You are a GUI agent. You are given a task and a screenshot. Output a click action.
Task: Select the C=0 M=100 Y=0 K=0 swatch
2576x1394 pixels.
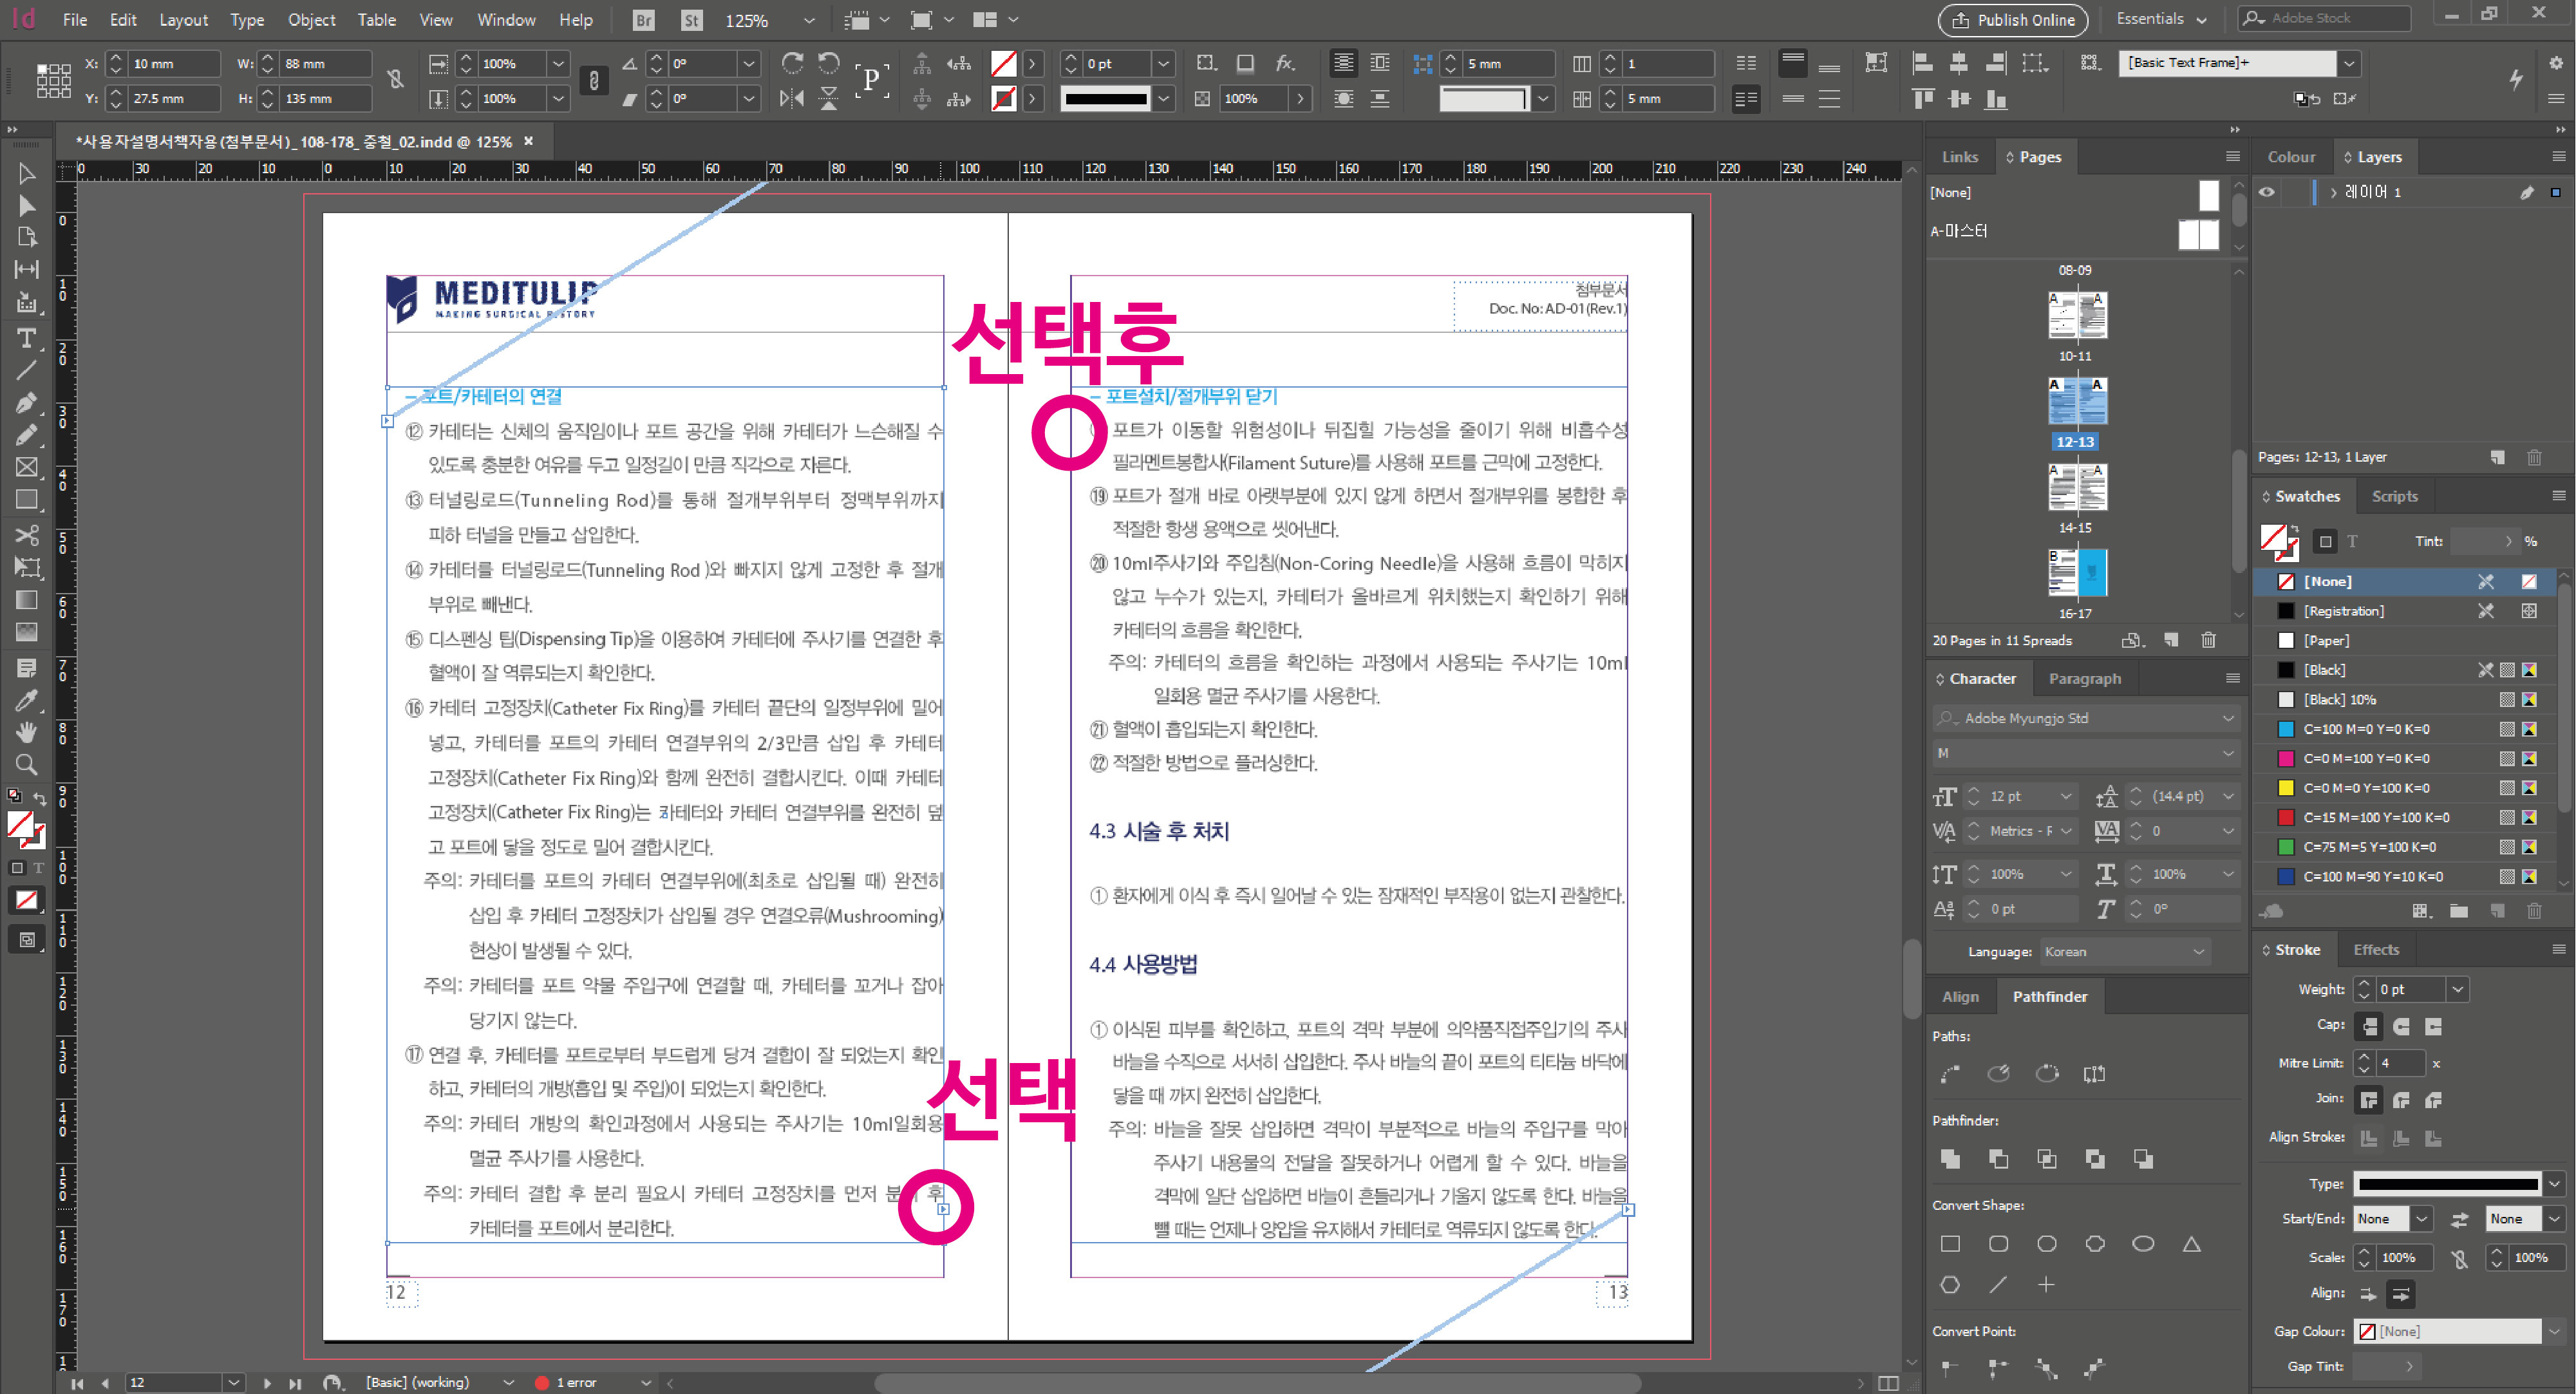2405,758
